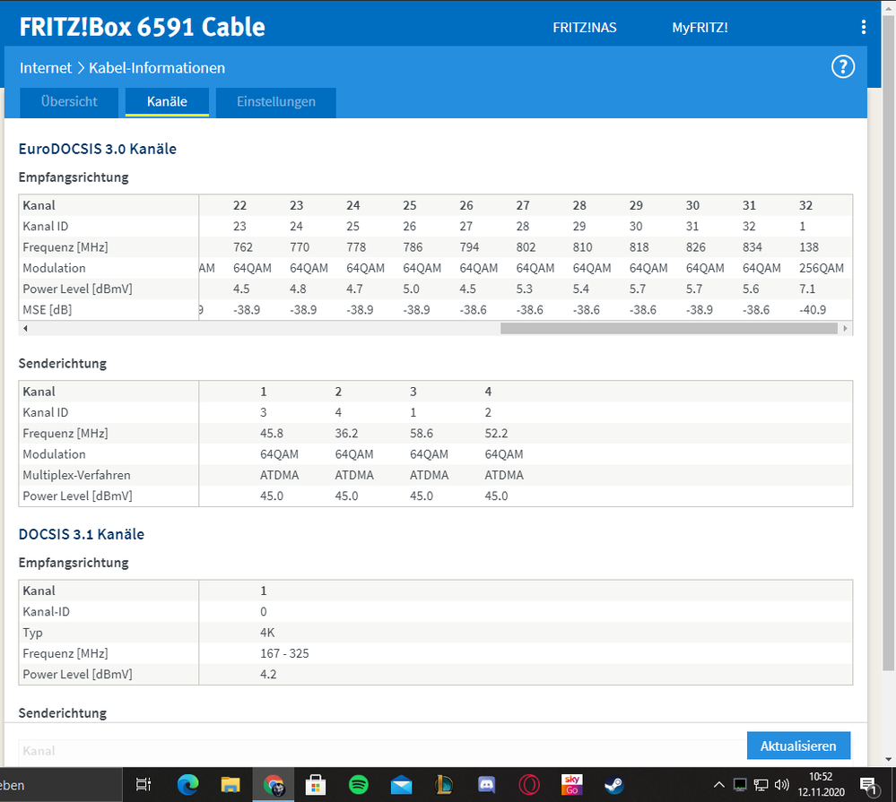Select the Kanäle tab
The image size is (896, 802).
click(x=167, y=101)
